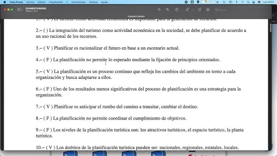The width and height of the screenshot is (277, 156).
Task: Click text 'organización y busca adaptarse a ellos'
Action: (x=73, y=78)
